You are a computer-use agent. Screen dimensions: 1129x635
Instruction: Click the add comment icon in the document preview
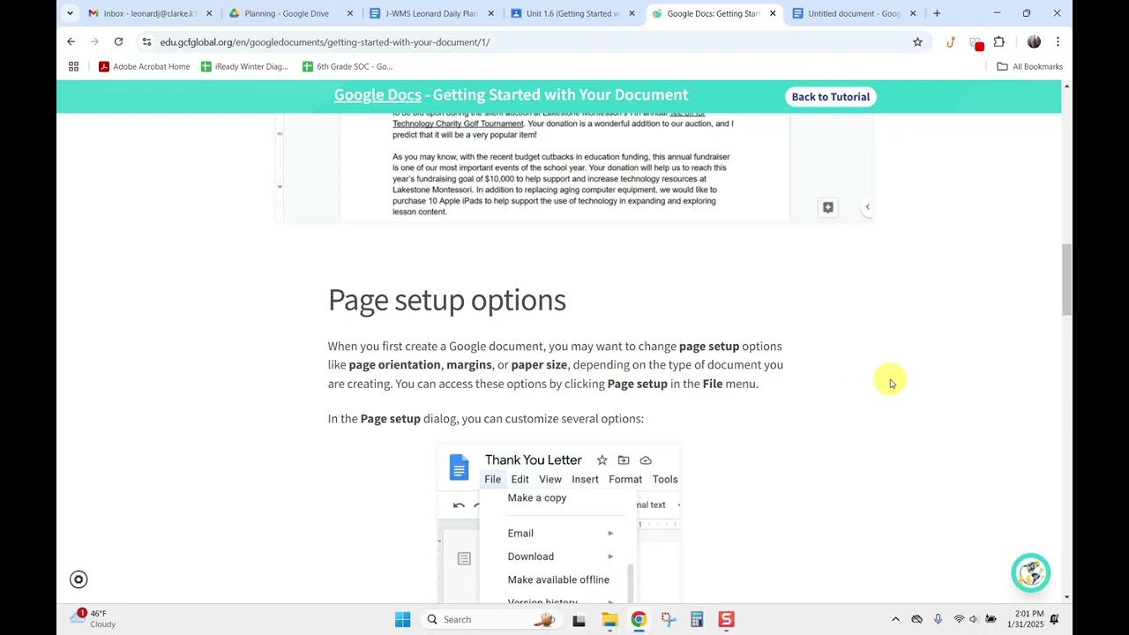pos(827,207)
